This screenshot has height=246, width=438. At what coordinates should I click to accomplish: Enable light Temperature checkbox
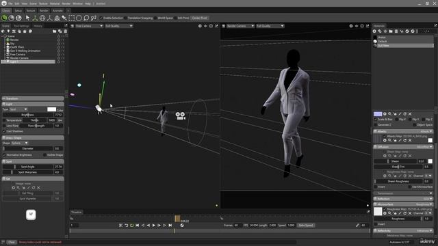(x=4, y=120)
